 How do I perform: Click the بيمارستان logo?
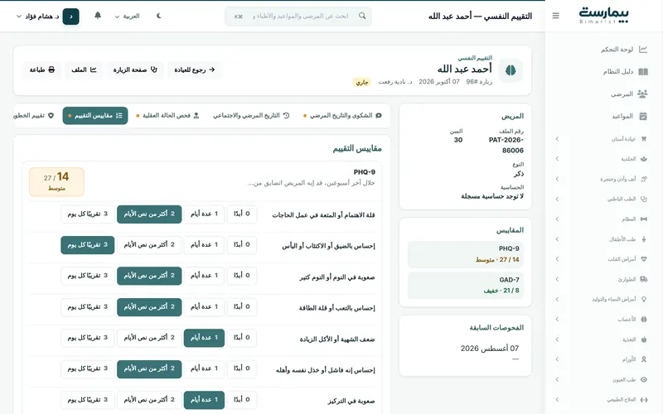pos(603,15)
